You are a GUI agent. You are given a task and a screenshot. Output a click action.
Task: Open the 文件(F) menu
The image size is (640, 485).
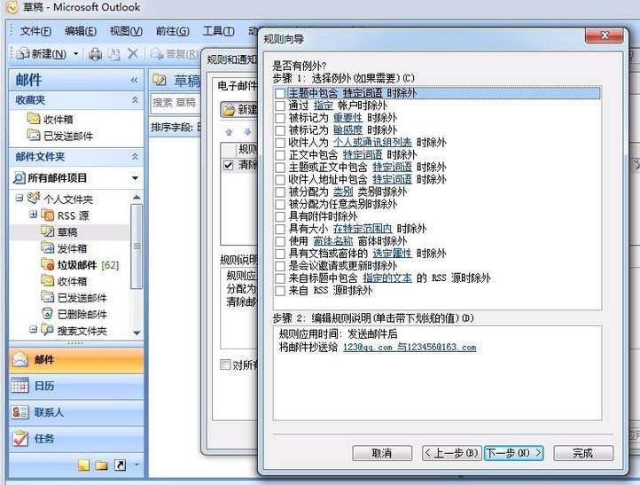(35, 31)
